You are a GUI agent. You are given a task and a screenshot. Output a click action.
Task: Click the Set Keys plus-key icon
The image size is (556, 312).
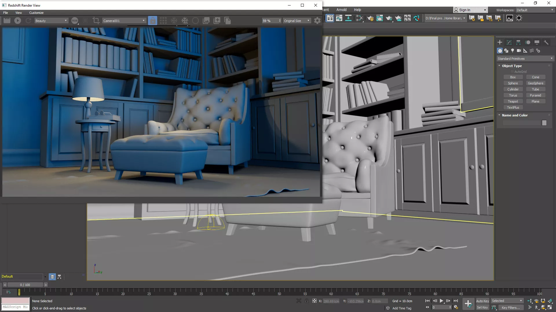pos(468,304)
